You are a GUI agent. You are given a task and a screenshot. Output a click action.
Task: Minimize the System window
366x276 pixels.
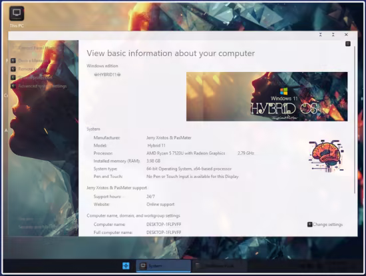point(321,35)
